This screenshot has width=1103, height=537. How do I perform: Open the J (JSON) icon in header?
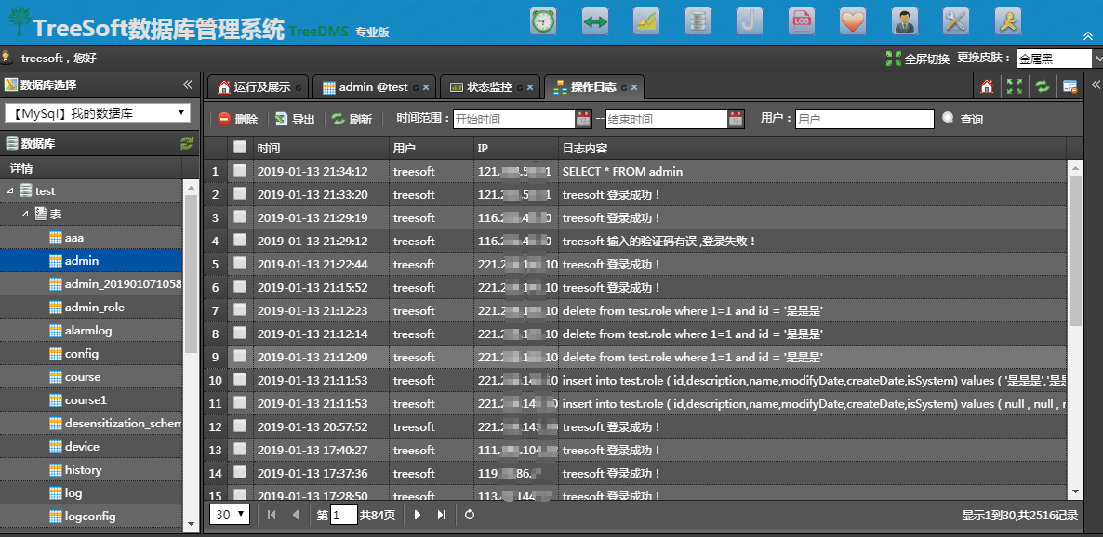[x=750, y=21]
